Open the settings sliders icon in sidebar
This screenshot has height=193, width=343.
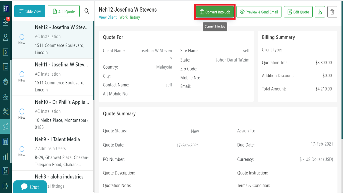6,171
